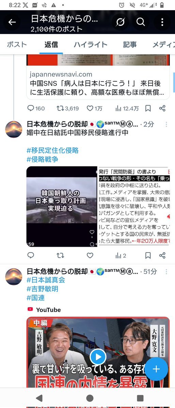Image resolution: width=175 pixels, height=408 pixels.
Task: Open search with the magnifier icon
Action: [141, 22]
